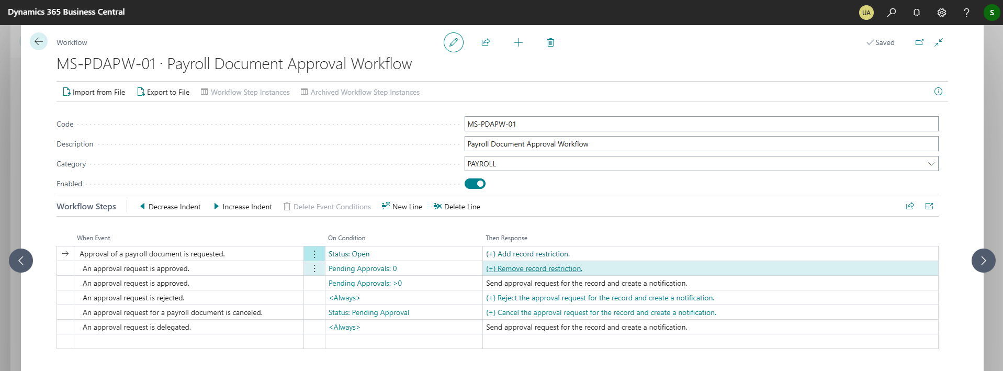This screenshot has width=1003, height=371.
Task: Open the notifications bell icon
Action: (x=916, y=13)
